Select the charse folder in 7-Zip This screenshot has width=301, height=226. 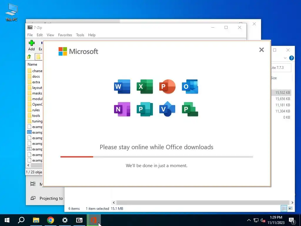click(x=35, y=71)
